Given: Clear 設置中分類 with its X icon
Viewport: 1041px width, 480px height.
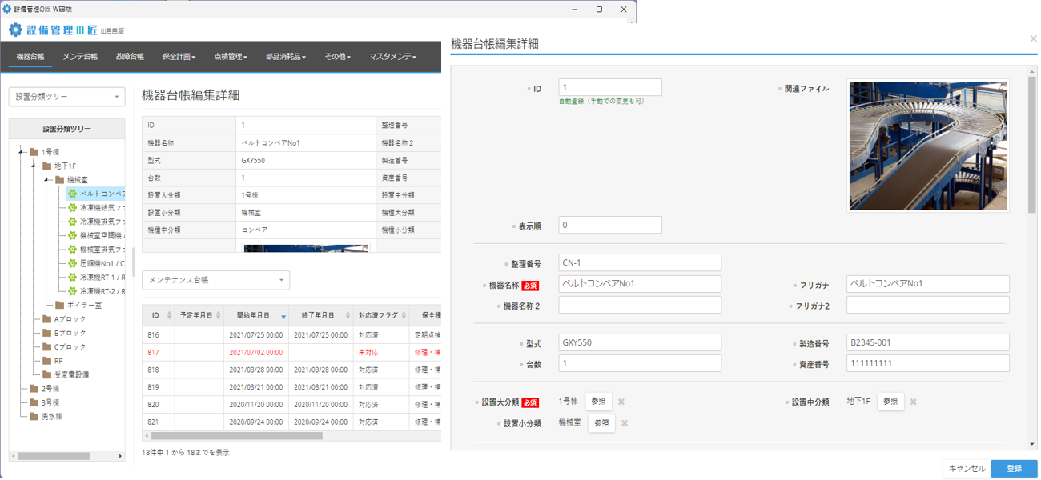Looking at the screenshot, I should 913,402.
